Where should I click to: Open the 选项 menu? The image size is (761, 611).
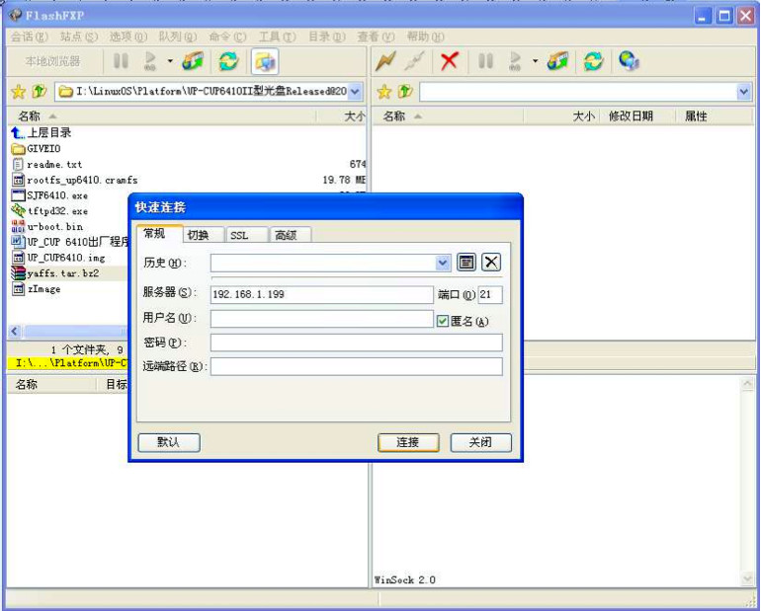(128, 37)
